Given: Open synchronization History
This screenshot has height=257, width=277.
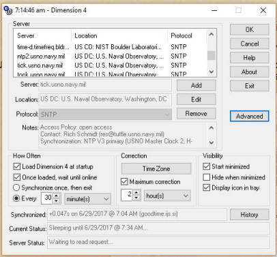Looking at the screenshot, I should 249,215.
